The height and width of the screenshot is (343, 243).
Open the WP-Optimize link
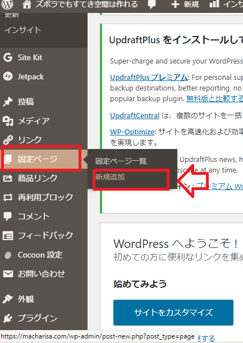pos(132,132)
